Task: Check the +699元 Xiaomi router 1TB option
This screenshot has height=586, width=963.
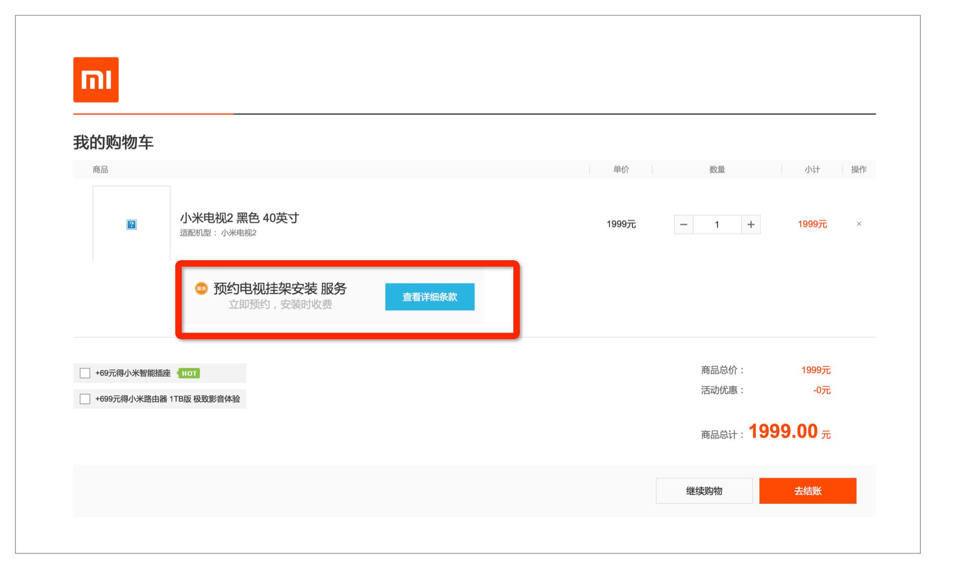Action: (x=85, y=399)
